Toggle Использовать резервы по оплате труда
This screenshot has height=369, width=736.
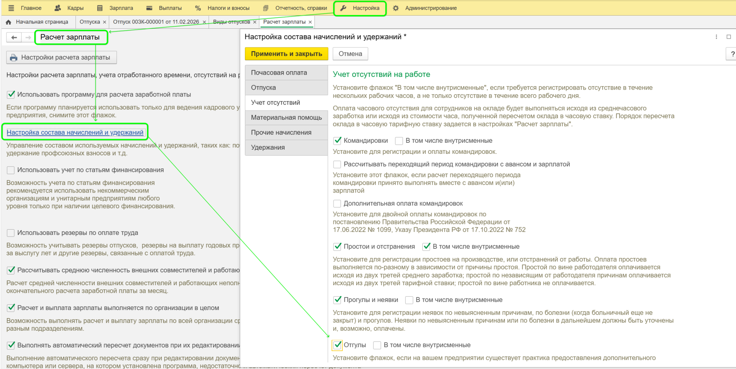(11, 233)
